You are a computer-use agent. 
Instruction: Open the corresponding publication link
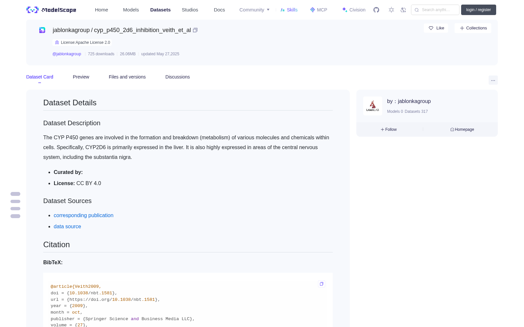pos(84,215)
